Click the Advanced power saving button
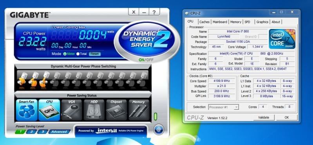 [60, 132]
